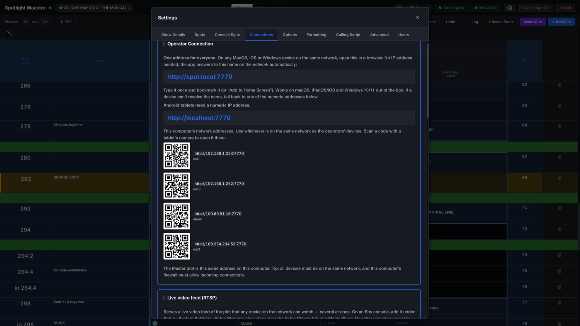
Task: Go to the Advanced tab
Action: tap(379, 35)
